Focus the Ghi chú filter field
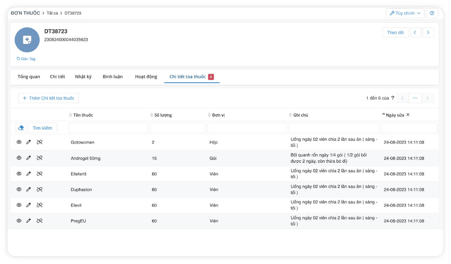 pos(334,128)
